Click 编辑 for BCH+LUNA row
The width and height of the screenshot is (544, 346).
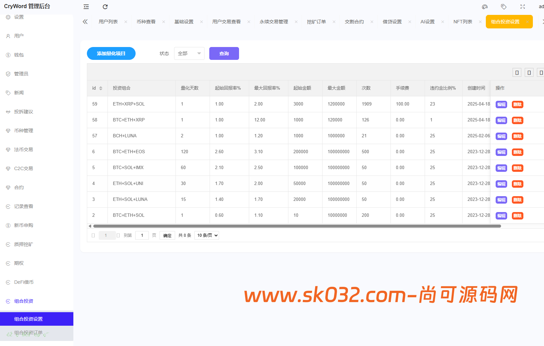(501, 136)
